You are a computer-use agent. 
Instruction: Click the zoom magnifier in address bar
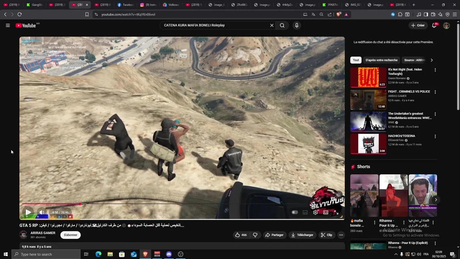coord(321,14)
